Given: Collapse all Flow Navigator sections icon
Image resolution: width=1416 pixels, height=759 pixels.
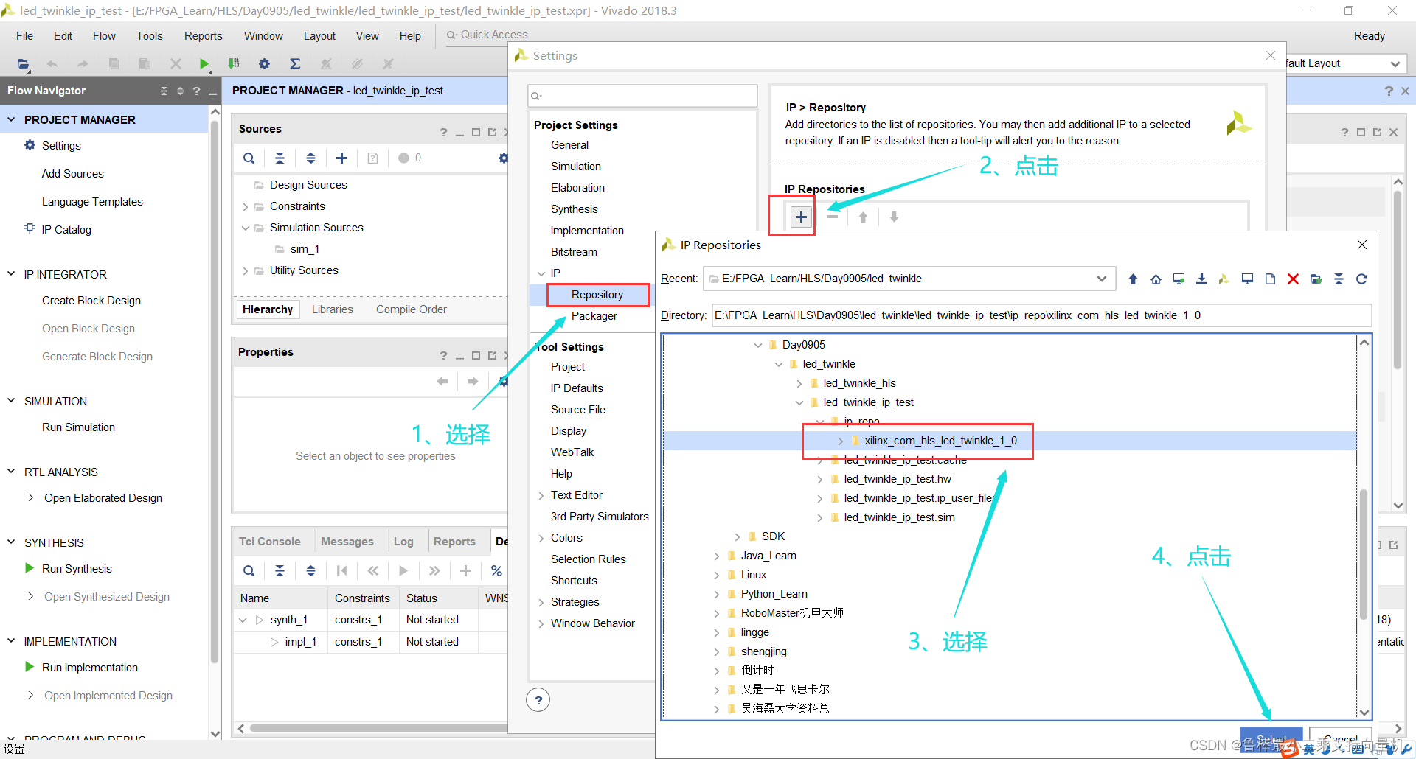Looking at the screenshot, I should 164,91.
